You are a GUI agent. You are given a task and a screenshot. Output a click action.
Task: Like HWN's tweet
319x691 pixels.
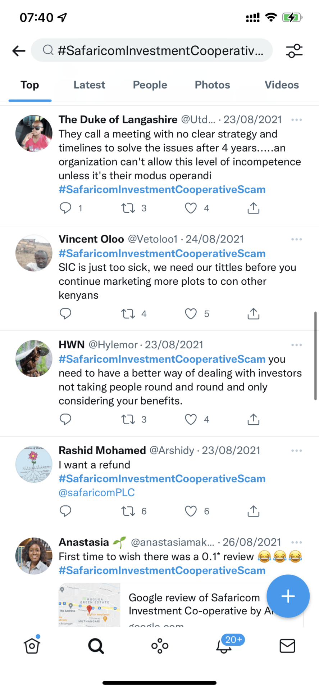tap(191, 419)
